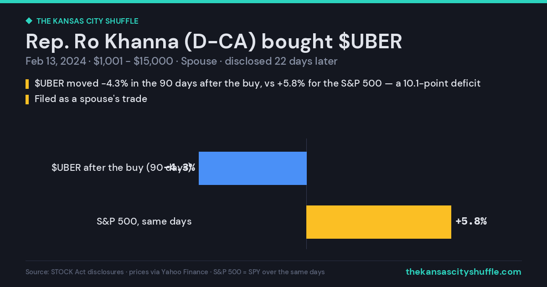Click the +5.8% value label

[x=471, y=222]
